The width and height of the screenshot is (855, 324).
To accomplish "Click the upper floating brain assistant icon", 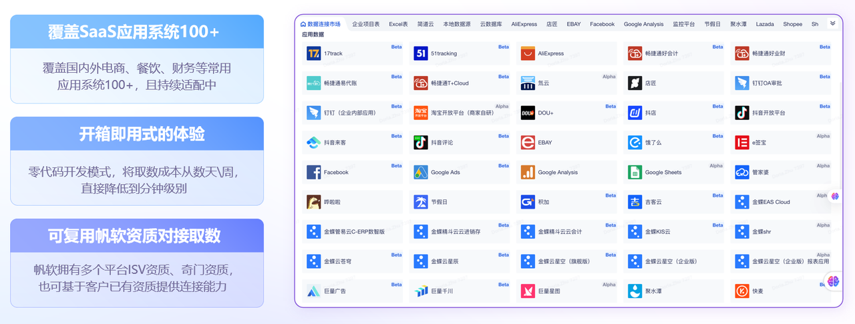I will tap(834, 196).
